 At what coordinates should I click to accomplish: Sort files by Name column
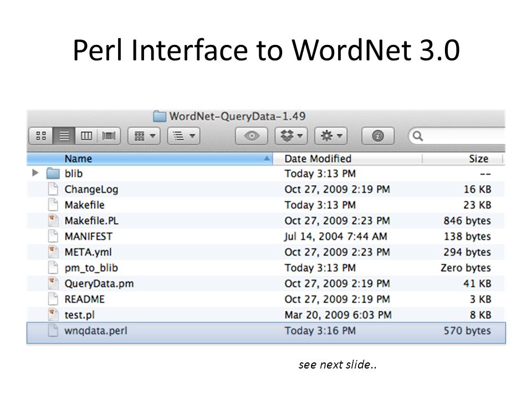[150, 159]
